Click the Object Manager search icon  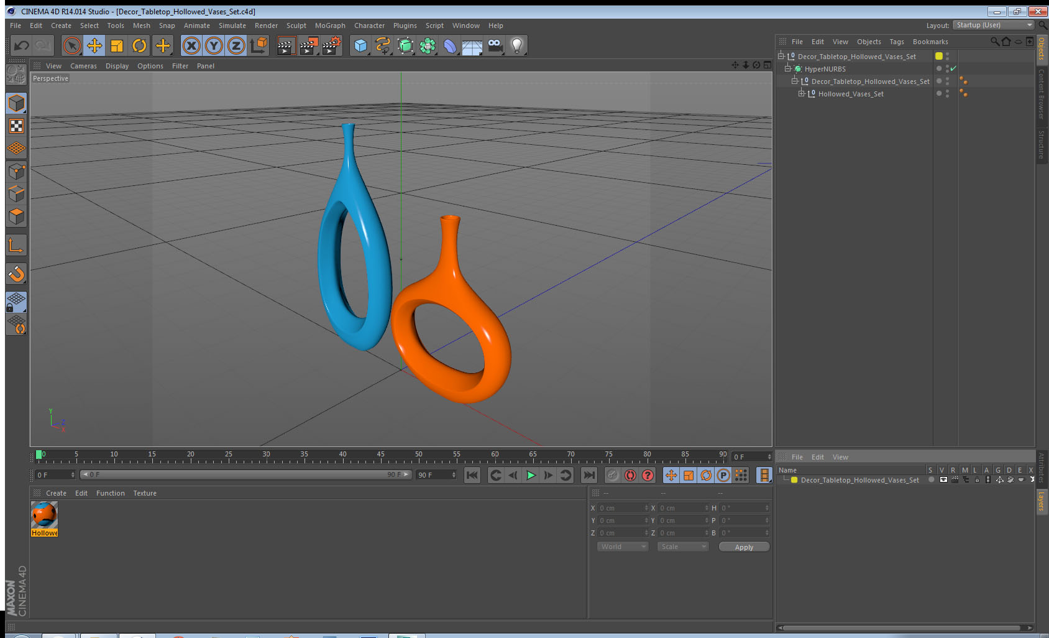[994, 42]
